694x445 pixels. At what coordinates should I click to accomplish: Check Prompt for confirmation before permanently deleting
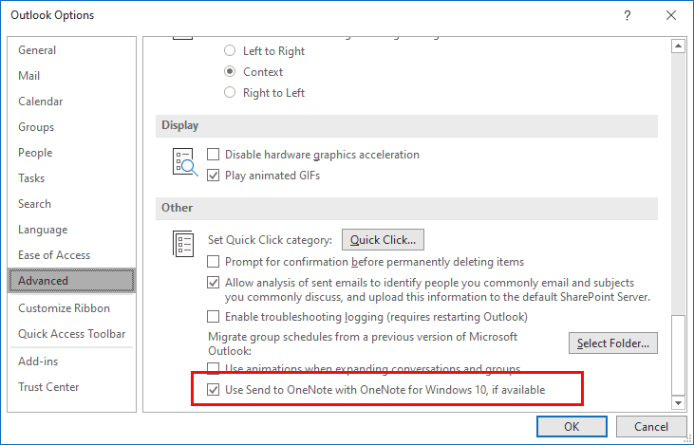pos(214,262)
